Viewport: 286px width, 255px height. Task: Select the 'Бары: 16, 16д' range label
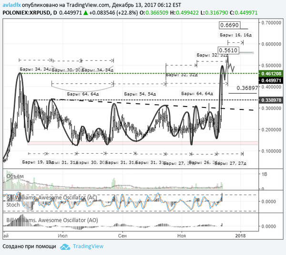tap(235, 35)
